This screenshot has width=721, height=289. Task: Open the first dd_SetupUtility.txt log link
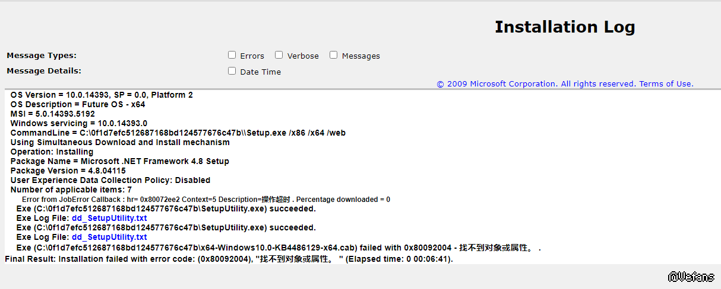109,219
